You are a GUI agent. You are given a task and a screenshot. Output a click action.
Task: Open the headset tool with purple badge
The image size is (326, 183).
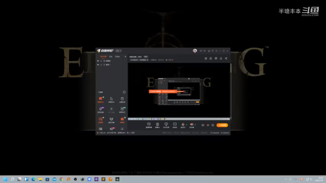[x=101, y=110]
